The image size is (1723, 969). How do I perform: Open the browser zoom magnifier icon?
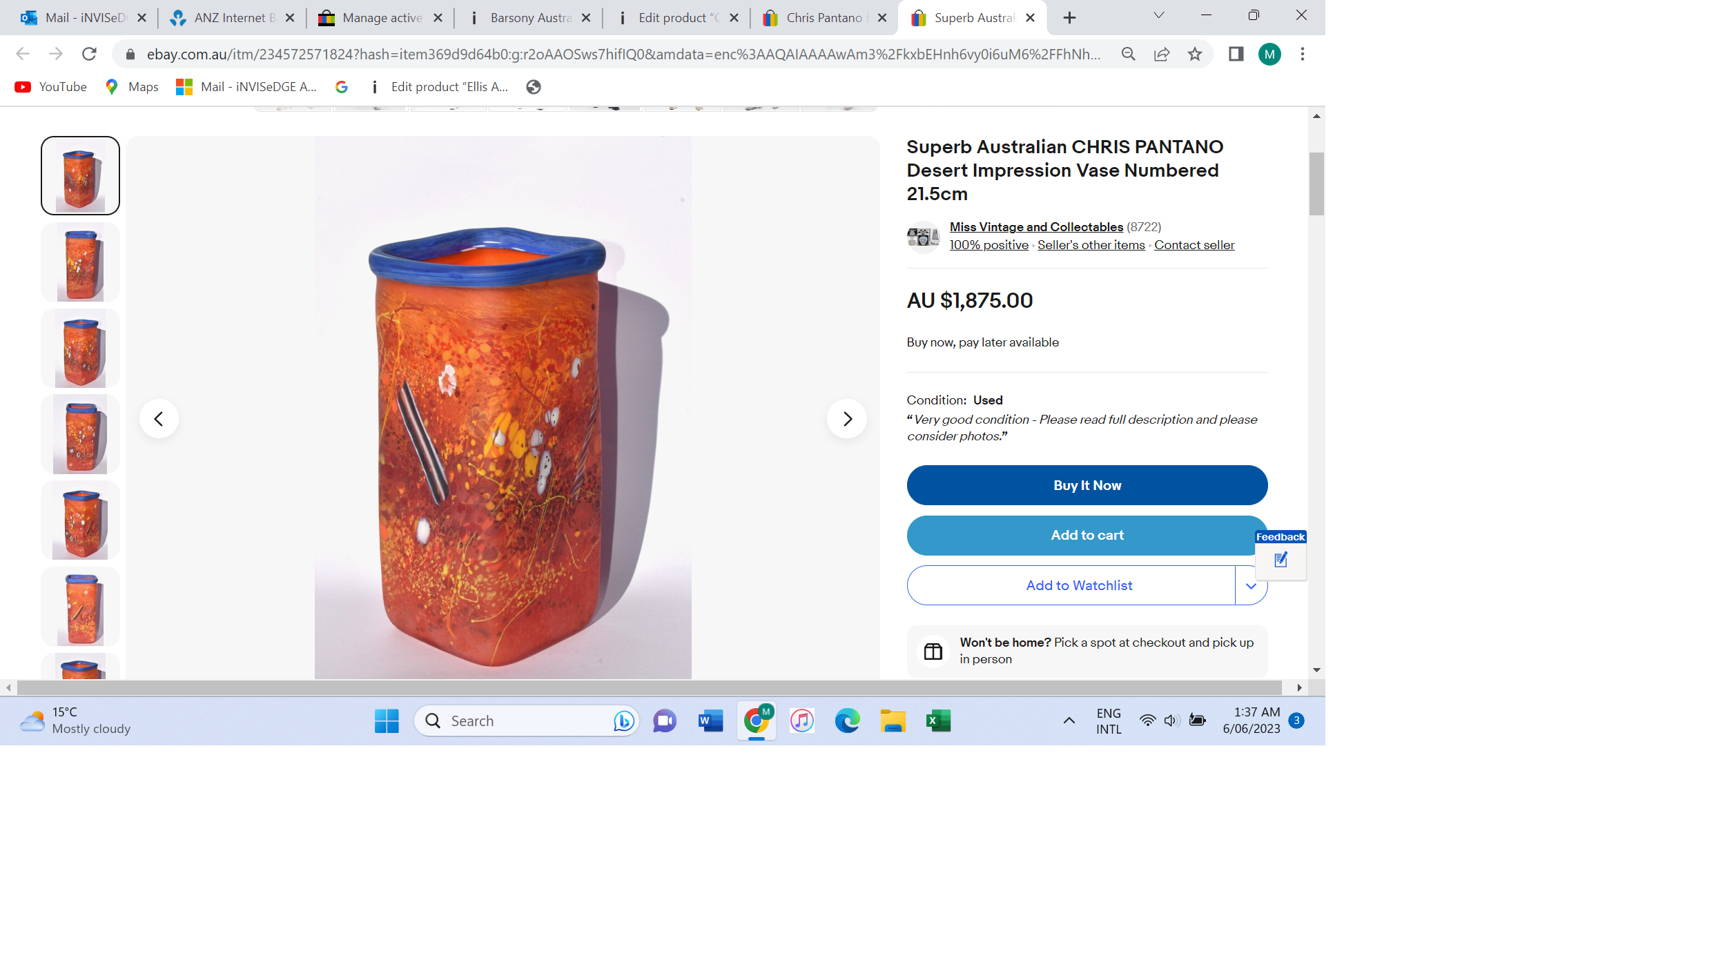tap(1128, 54)
